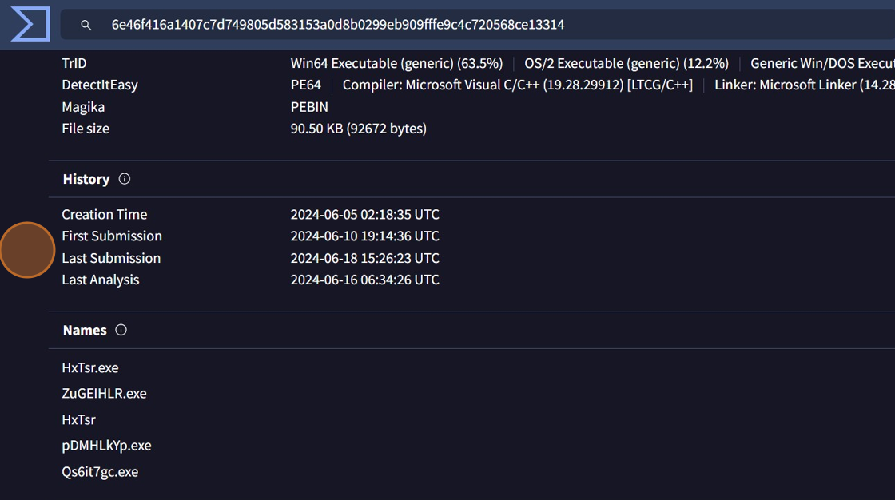Click the file size value 90.50 KB
Screen dimensions: 895x500
pyautogui.click(x=358, y=128)
